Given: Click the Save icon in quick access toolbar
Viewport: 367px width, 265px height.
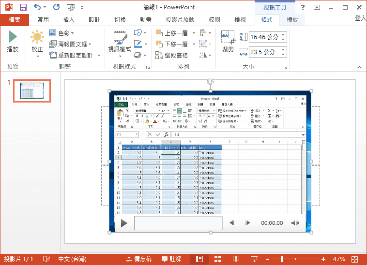Looking at the screenshot, I should pyautogui.click(x=23, y=7).
